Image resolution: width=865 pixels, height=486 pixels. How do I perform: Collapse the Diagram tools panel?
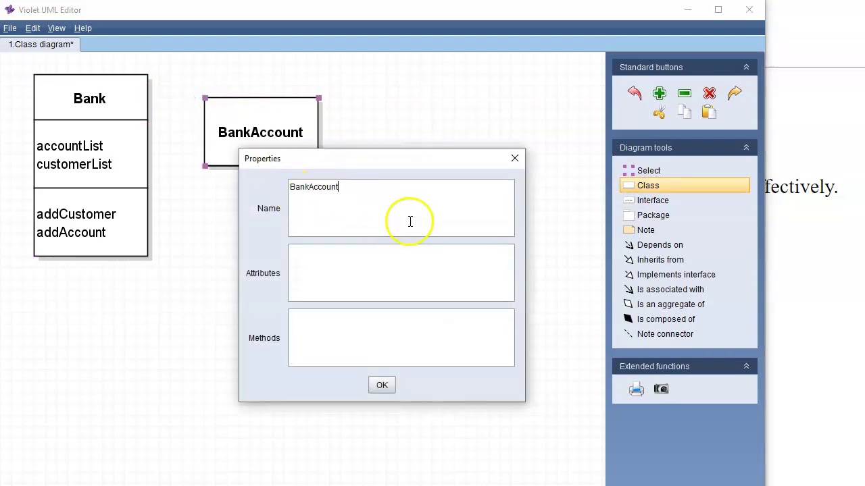(746, 147)
